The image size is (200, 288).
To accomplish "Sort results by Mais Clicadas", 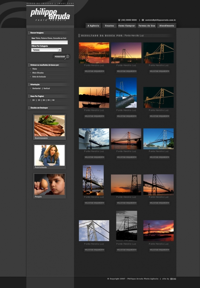I will [x=38, y=73].
